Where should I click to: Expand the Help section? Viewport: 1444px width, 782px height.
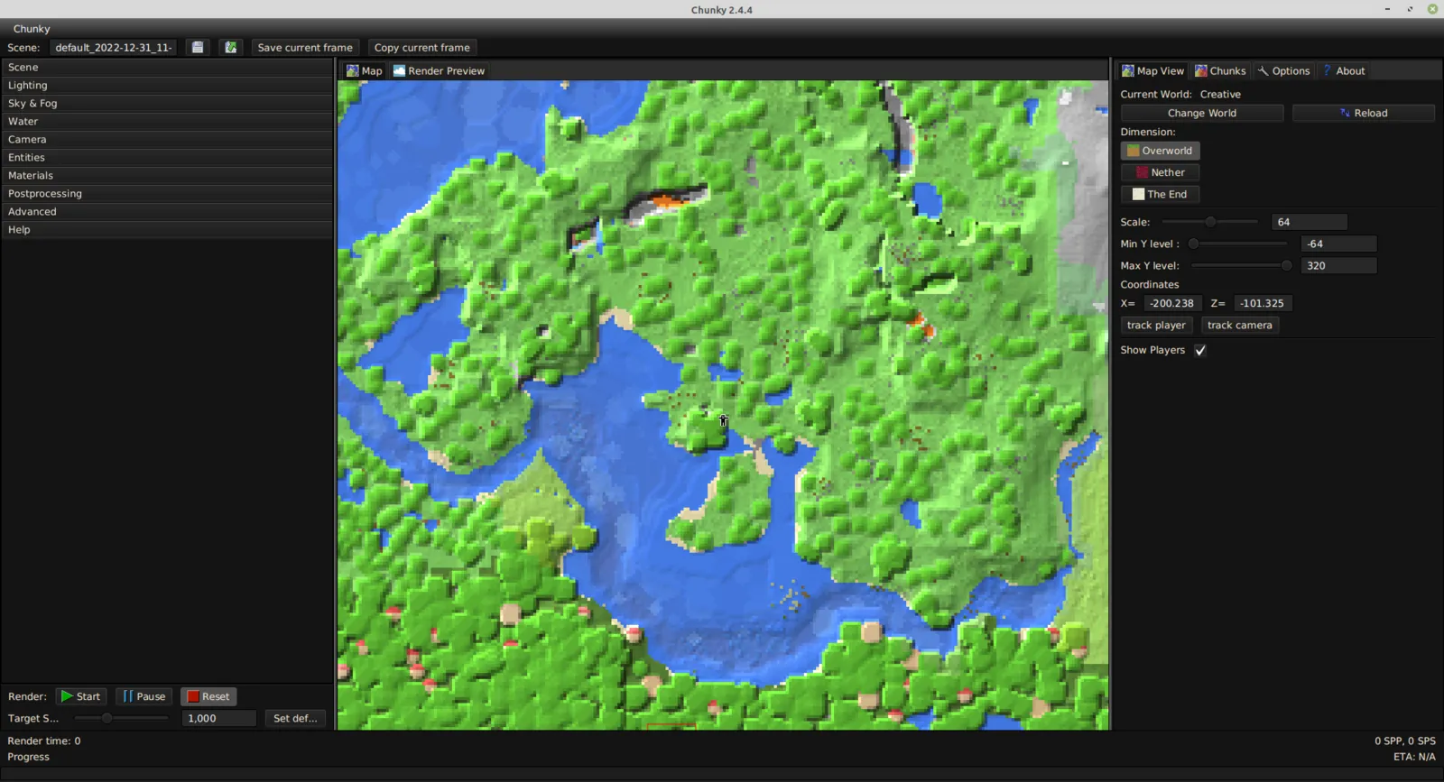(x=167, y=230)
